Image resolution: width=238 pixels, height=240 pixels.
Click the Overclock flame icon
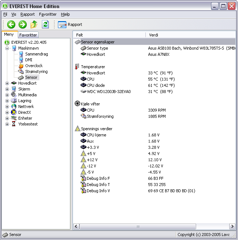click(x=21, y=66)
